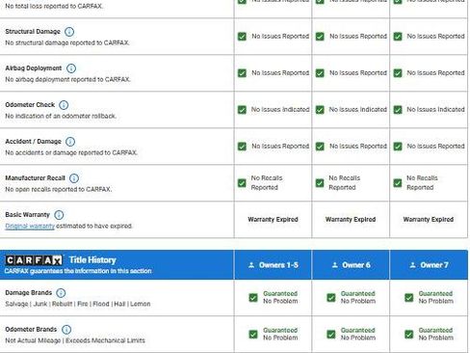This screenshot has height=353, width=470.
Task: Click Manufacturer Recall checkmark for Owners 1-5
Action: (x=242, y=183)
